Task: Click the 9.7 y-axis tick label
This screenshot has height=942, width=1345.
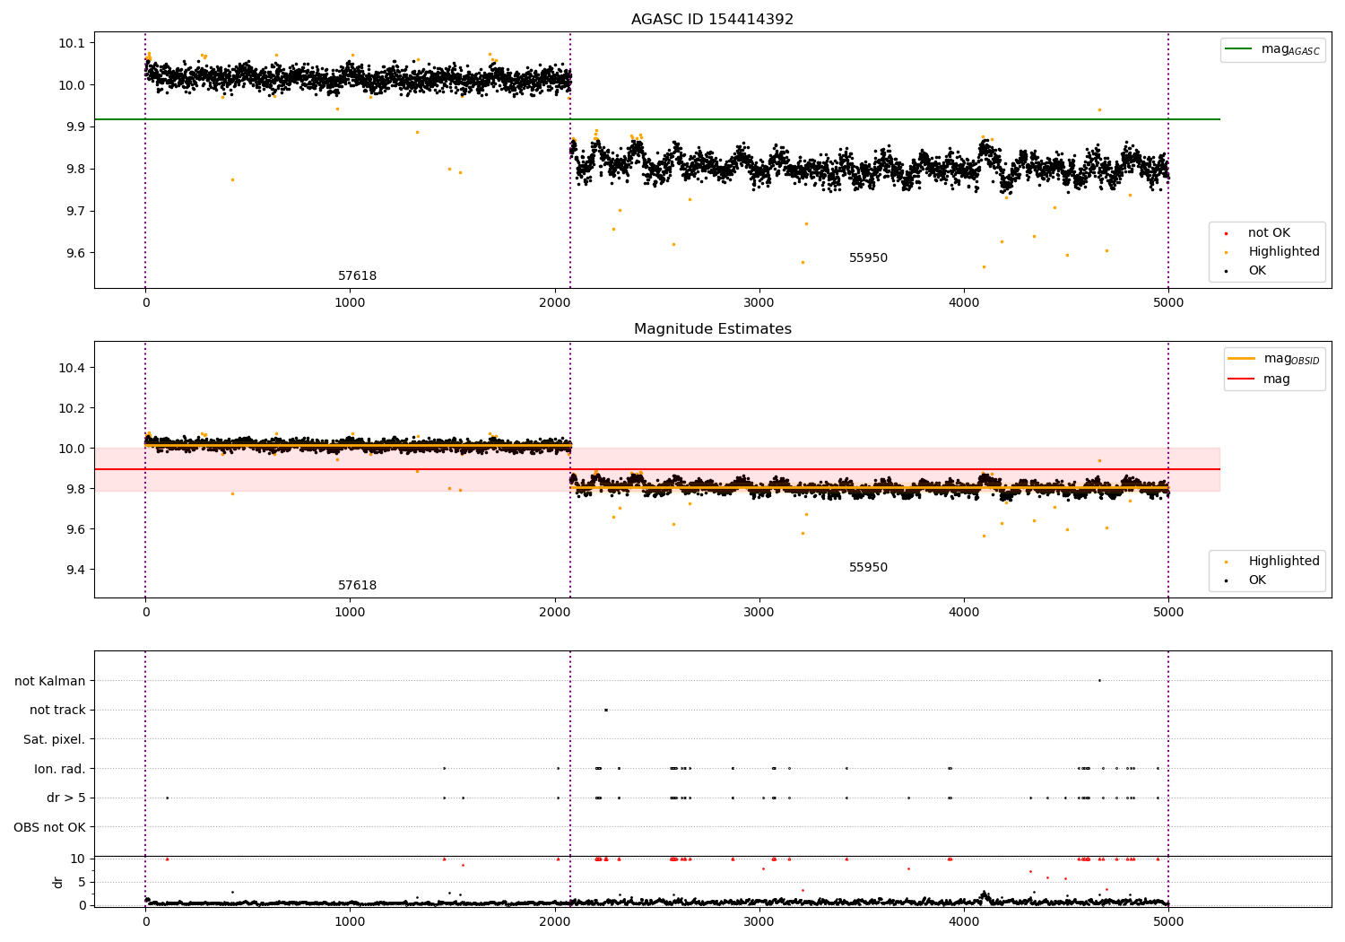Action: [76, 211]
